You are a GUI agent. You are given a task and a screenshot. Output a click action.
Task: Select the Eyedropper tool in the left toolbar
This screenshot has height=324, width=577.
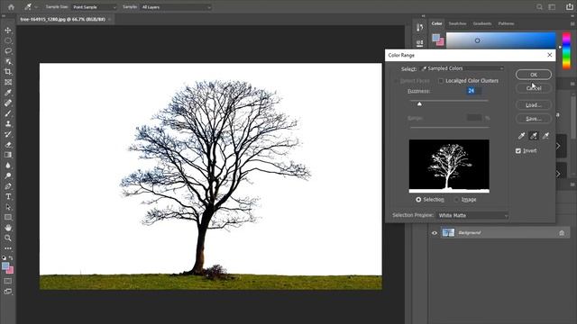[8, 93]
